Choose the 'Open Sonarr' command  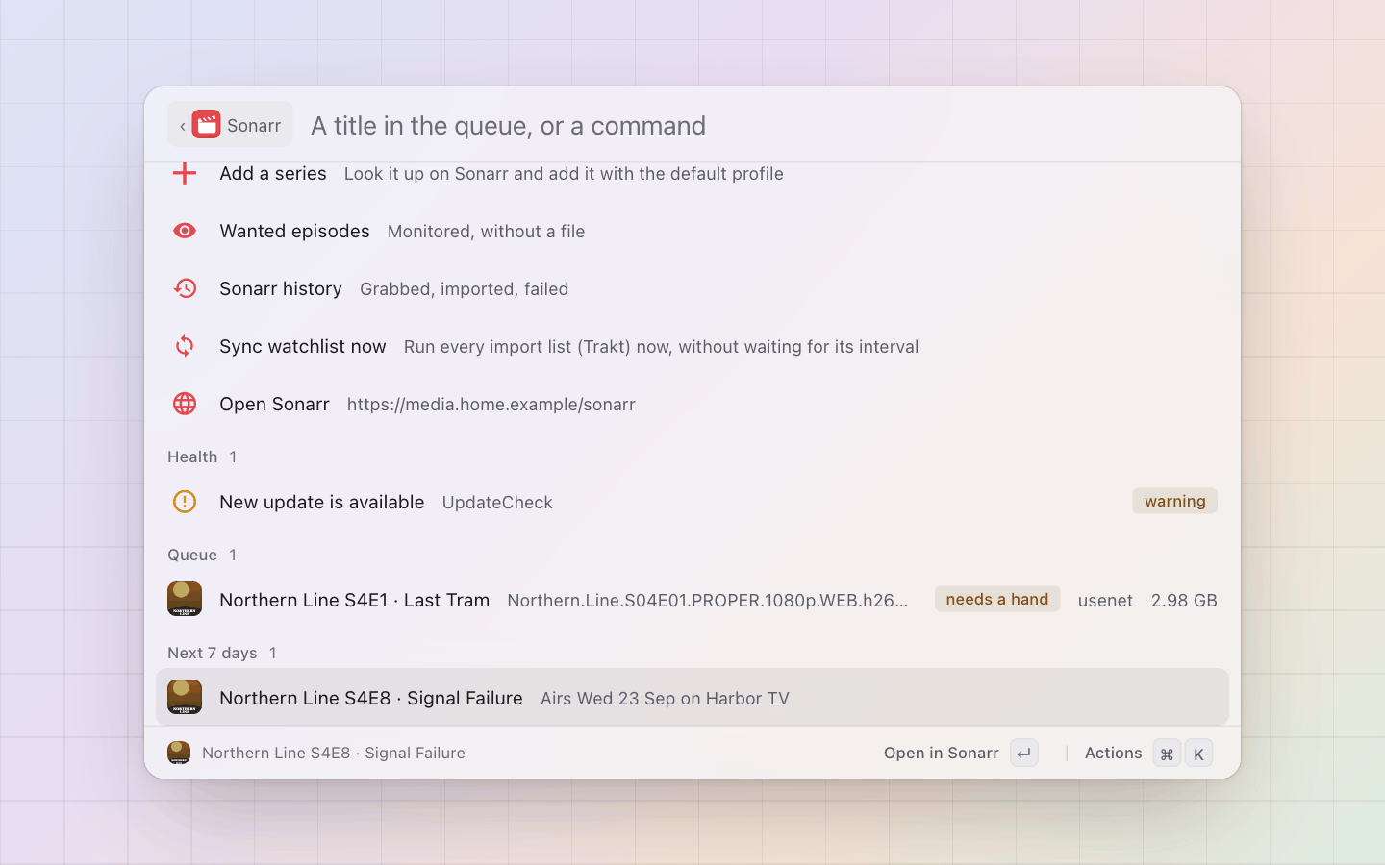[692, 404]
